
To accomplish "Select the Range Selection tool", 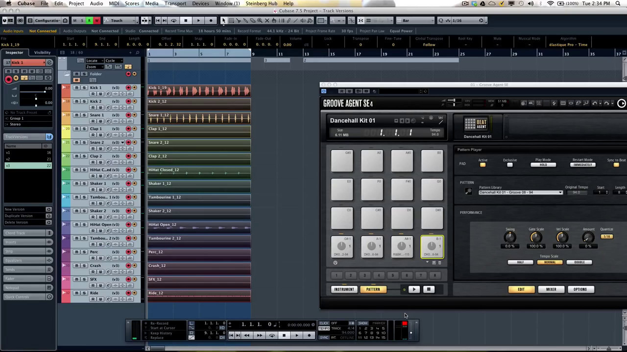I will coord(231,21).
